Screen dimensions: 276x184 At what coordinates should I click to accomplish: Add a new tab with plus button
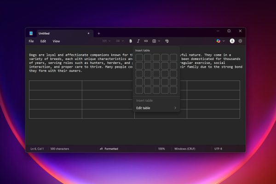(98, 33)
